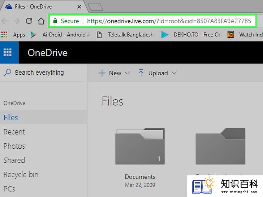Open the second folder thumbnail
Image resolution: width=263 pixels, height=197 pixels.
coord(220,146)
